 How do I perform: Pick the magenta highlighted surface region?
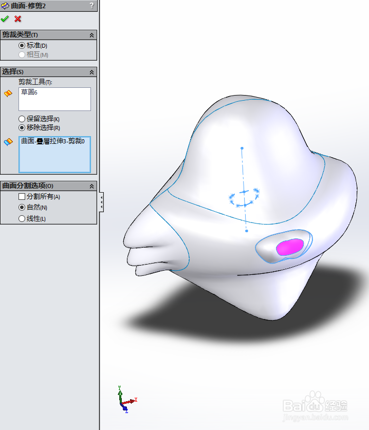290,247
